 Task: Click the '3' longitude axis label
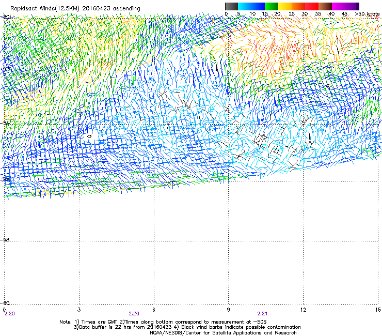(x=79, y=310)
